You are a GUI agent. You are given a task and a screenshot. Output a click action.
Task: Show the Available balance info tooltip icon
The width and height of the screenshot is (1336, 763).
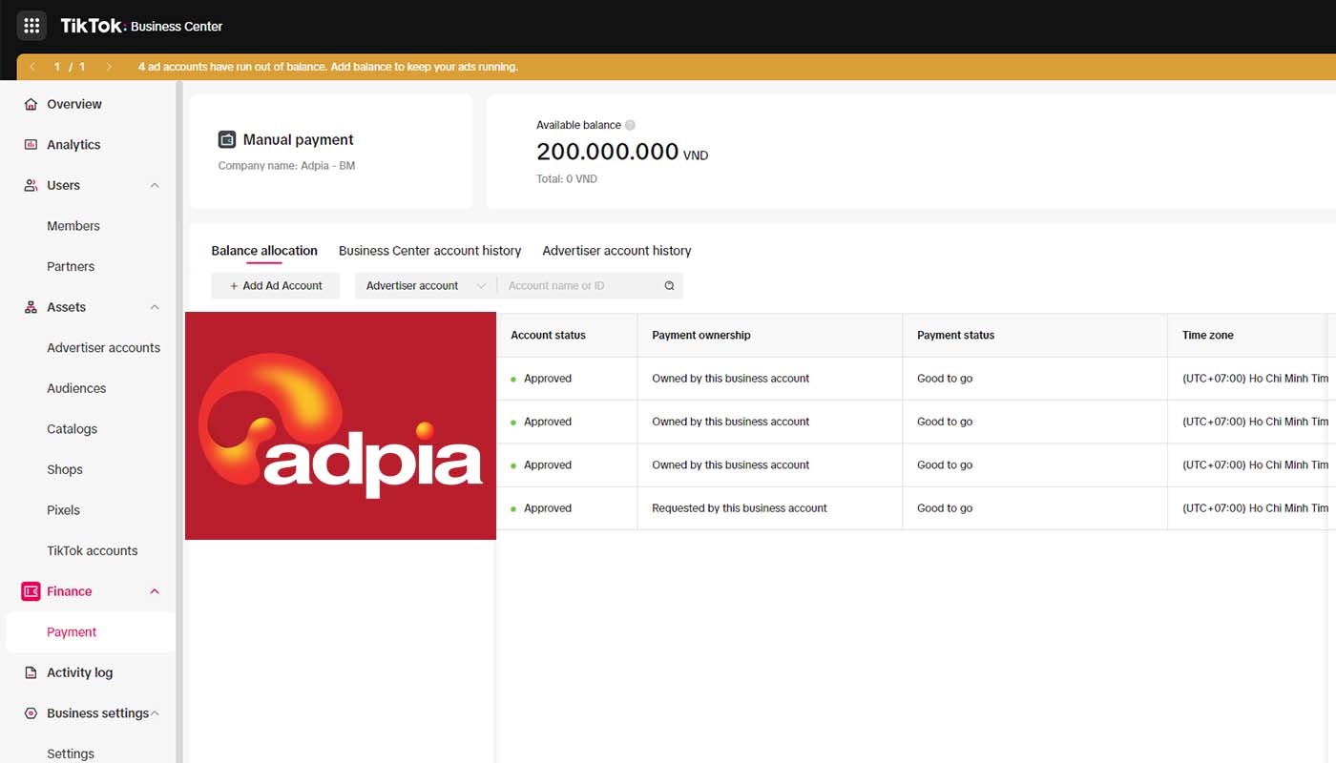coord(630,125)
